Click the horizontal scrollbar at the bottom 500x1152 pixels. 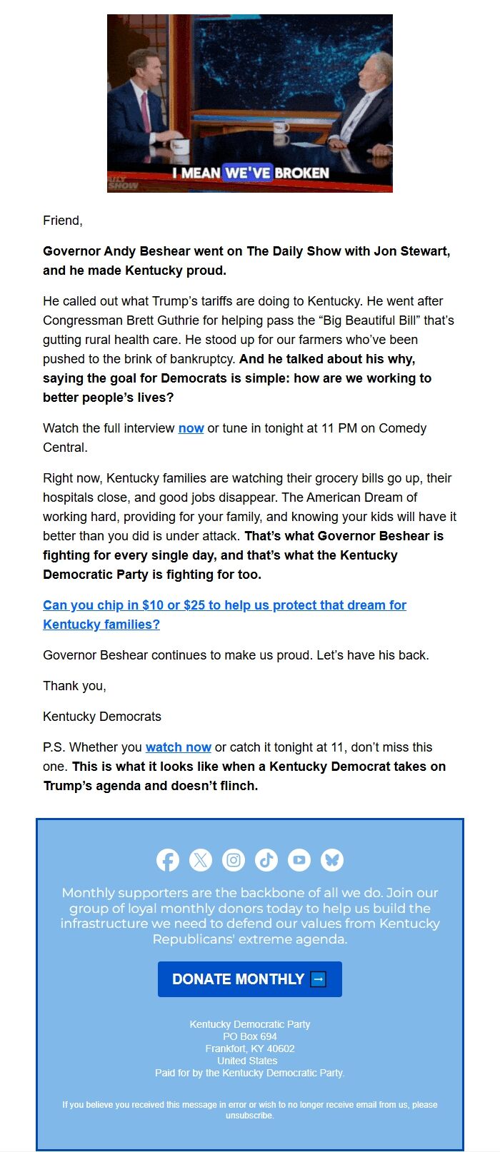[x=250, y=1148]
